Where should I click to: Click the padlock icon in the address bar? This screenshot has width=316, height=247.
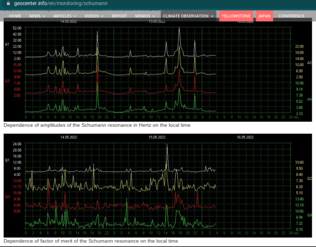(x=8, y=3)
